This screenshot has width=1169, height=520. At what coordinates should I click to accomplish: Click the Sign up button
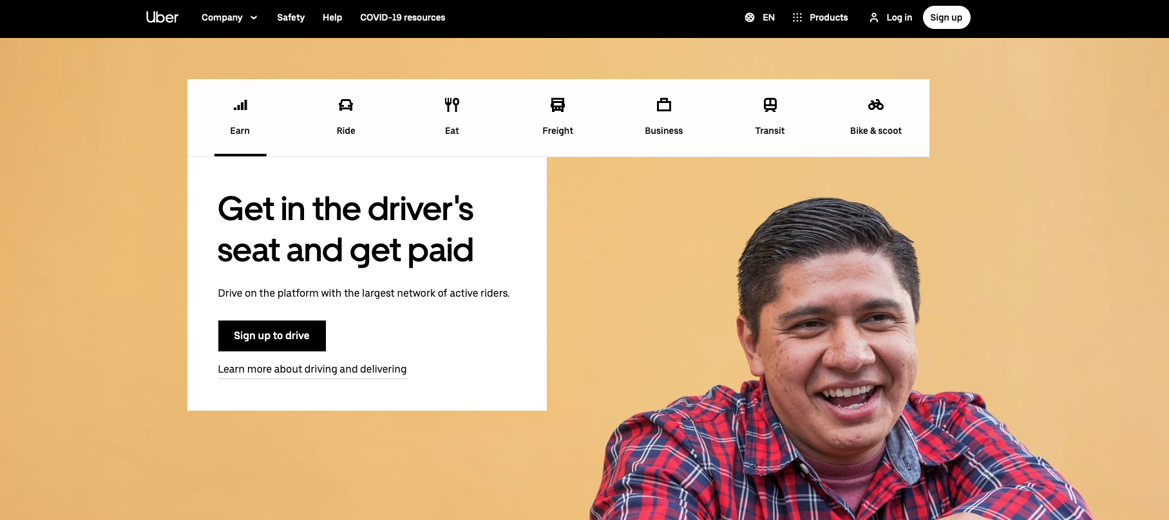(946, 17)
